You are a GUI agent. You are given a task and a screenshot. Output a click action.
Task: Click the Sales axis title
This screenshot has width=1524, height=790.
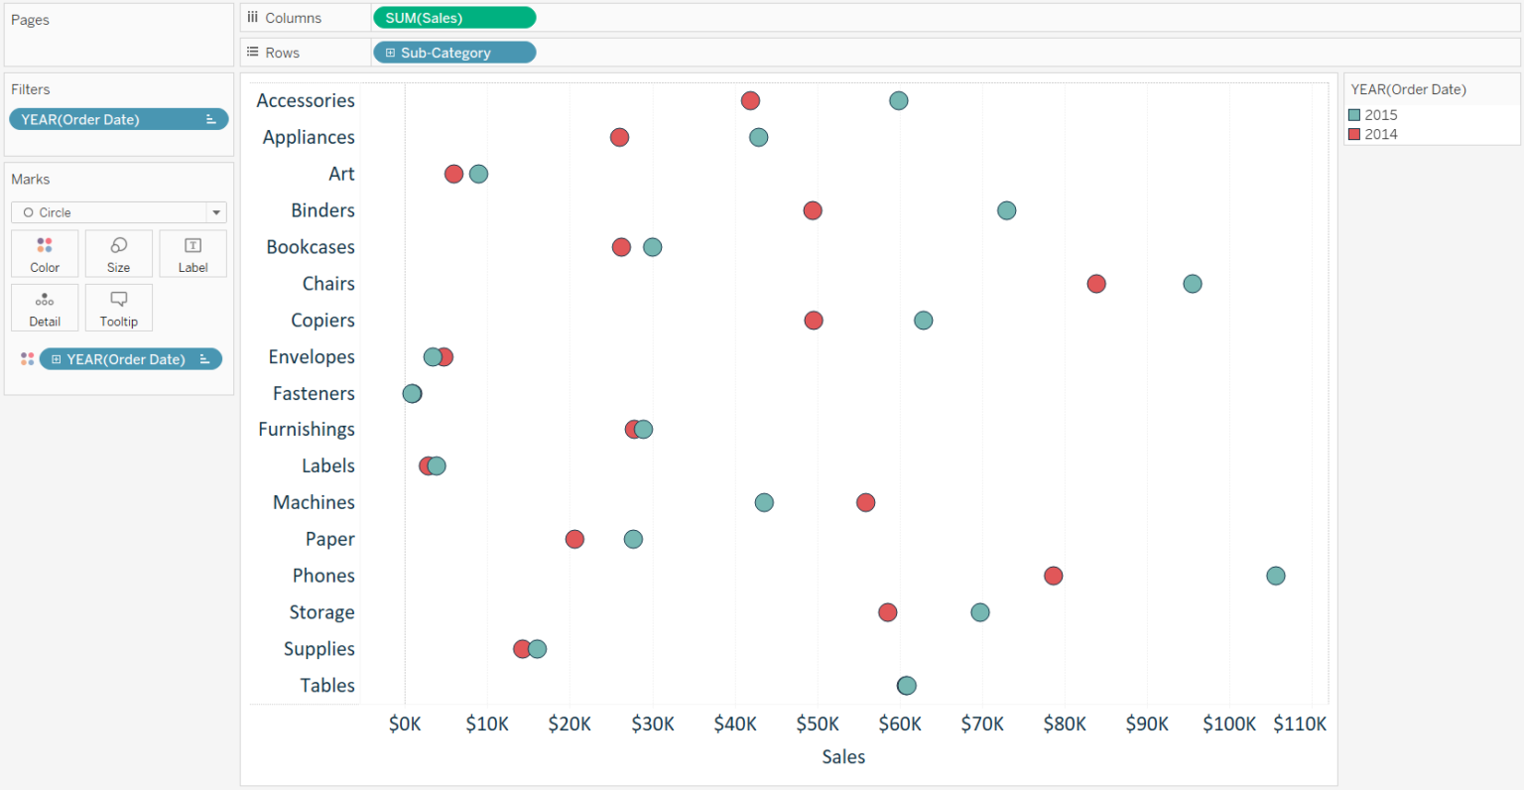[x=842, y=756]
